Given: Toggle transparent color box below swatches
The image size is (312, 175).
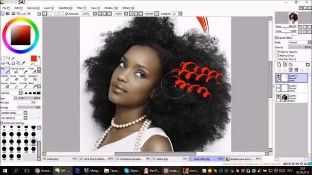Looking at the screenshot, I should 32,64.
